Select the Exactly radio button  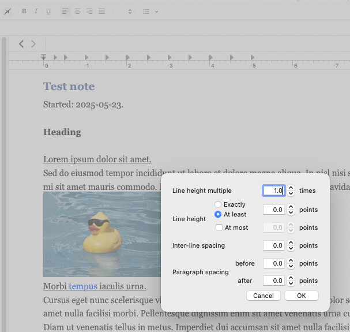tap(217, 204)
